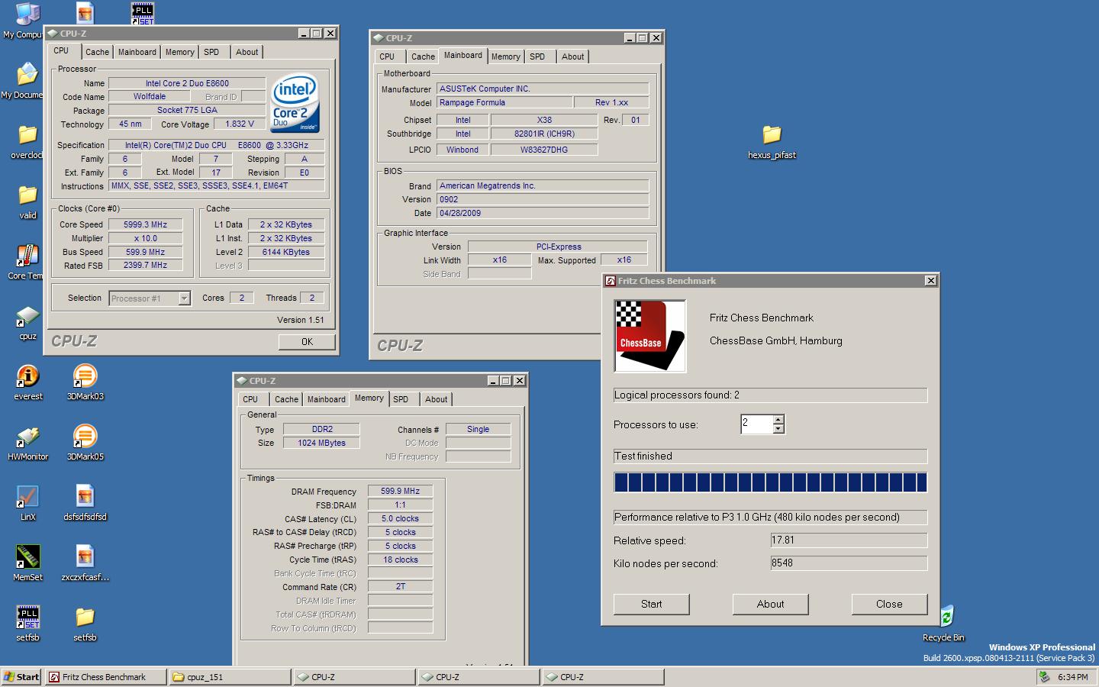
Task: Click the system tray icon near clock
Action: coord(1044,676)
